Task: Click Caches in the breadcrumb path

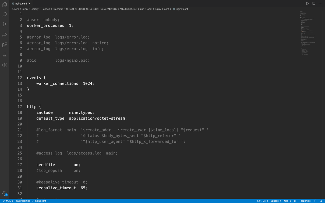Action: point(46,9)
